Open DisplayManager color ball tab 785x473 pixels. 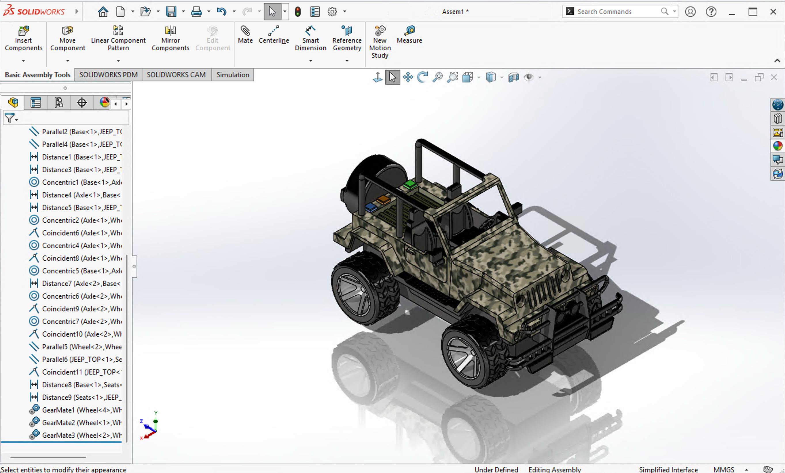[x=104, y=102]
